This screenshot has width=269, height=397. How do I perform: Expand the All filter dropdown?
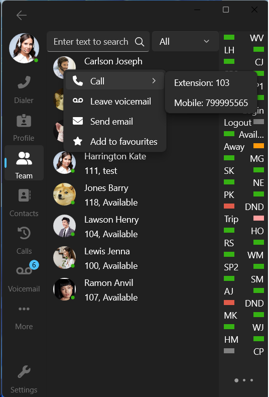[185, 41]
